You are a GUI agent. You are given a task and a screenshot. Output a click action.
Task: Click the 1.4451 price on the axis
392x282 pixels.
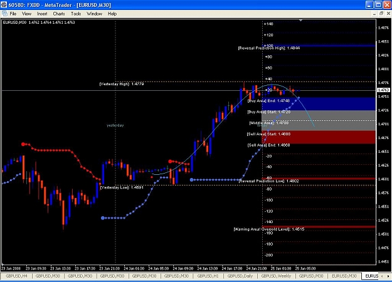point(383,261)
